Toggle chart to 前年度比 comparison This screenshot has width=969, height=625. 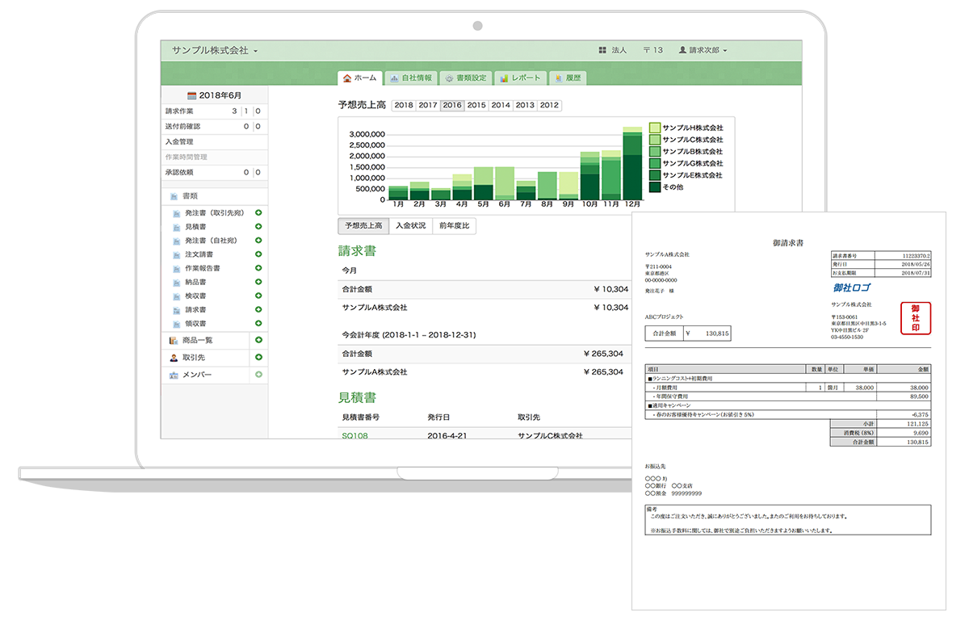point(454,226)
